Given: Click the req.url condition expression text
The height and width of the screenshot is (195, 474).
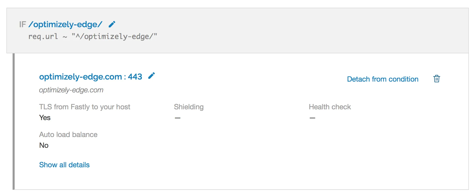Looking at the screenshot, I should coord(93,36).
